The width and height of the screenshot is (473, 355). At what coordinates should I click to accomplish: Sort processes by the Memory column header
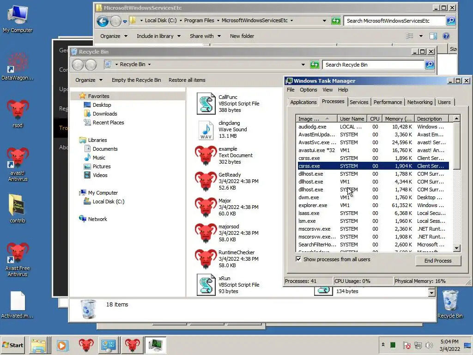tap(398, 119)
